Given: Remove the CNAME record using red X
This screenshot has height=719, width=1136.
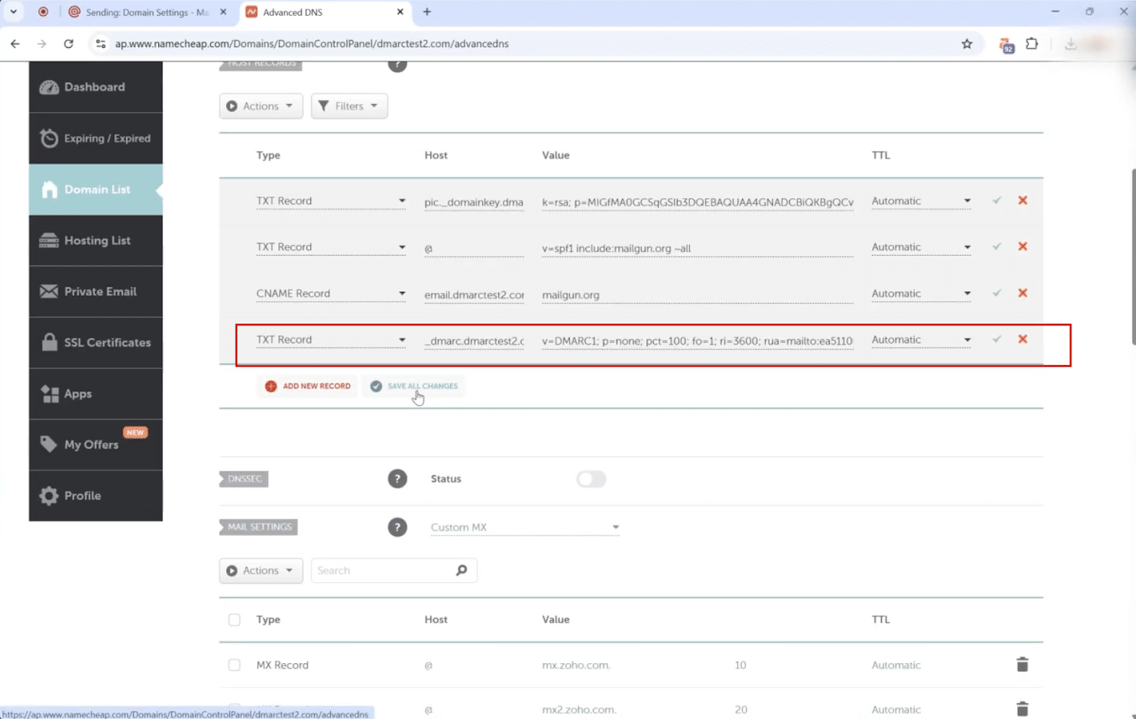Looking at the screenshot, I should tap(1022, 293).
